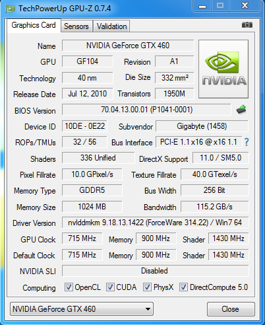Click the Computing label
The width and height of the screenshot is (265, 325).
pos(39,288)
